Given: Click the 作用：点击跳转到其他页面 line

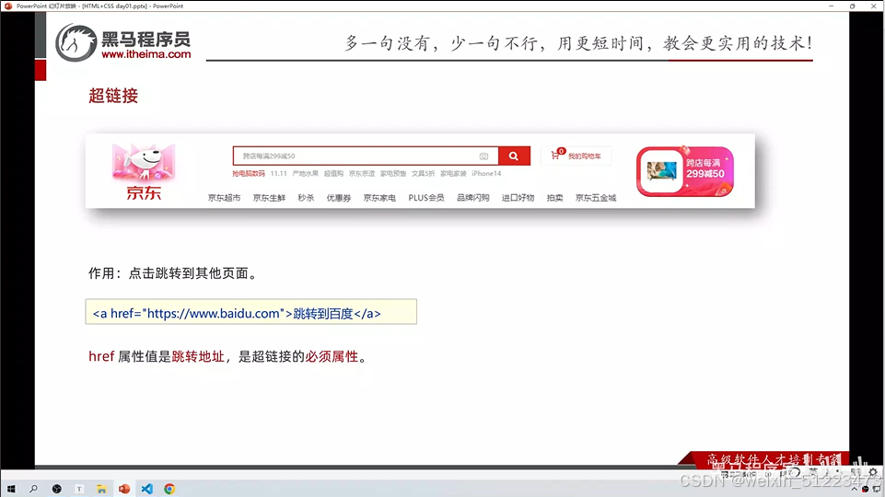Looking at the screenshot, I should click(x=173, y=273).
